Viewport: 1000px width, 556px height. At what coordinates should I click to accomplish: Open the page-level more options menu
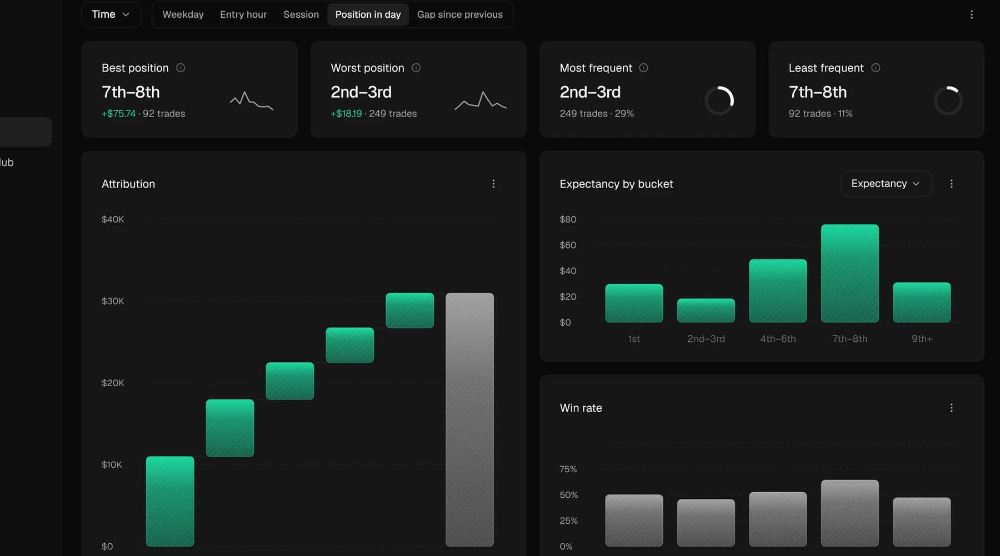coord(971,14)
